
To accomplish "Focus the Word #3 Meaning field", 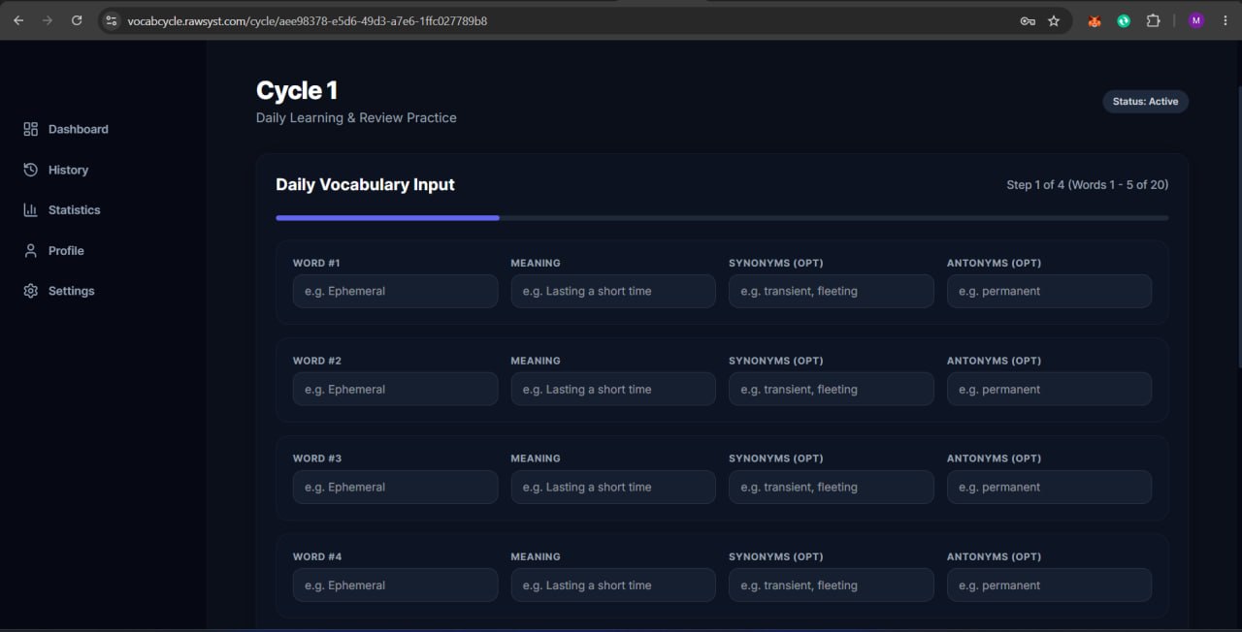I will 613,487.
